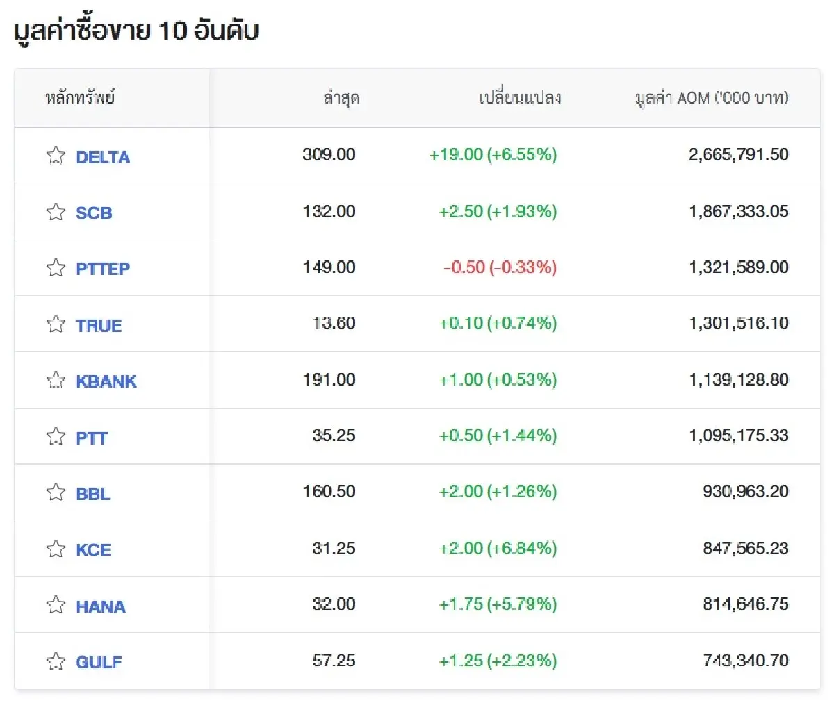Click the star icon next to SCB

click(55, 212)
